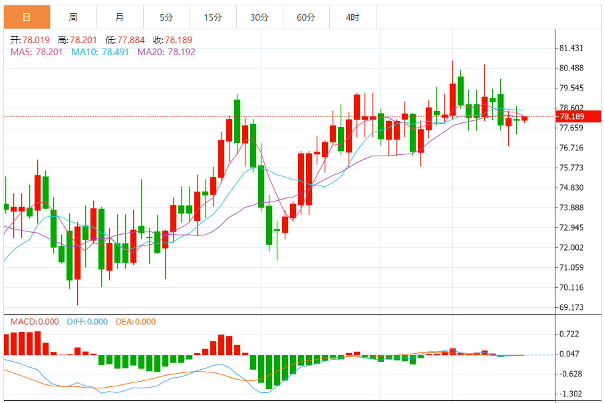
Task: Switch to the 月 monthly tab
Action: coord(120,17)
